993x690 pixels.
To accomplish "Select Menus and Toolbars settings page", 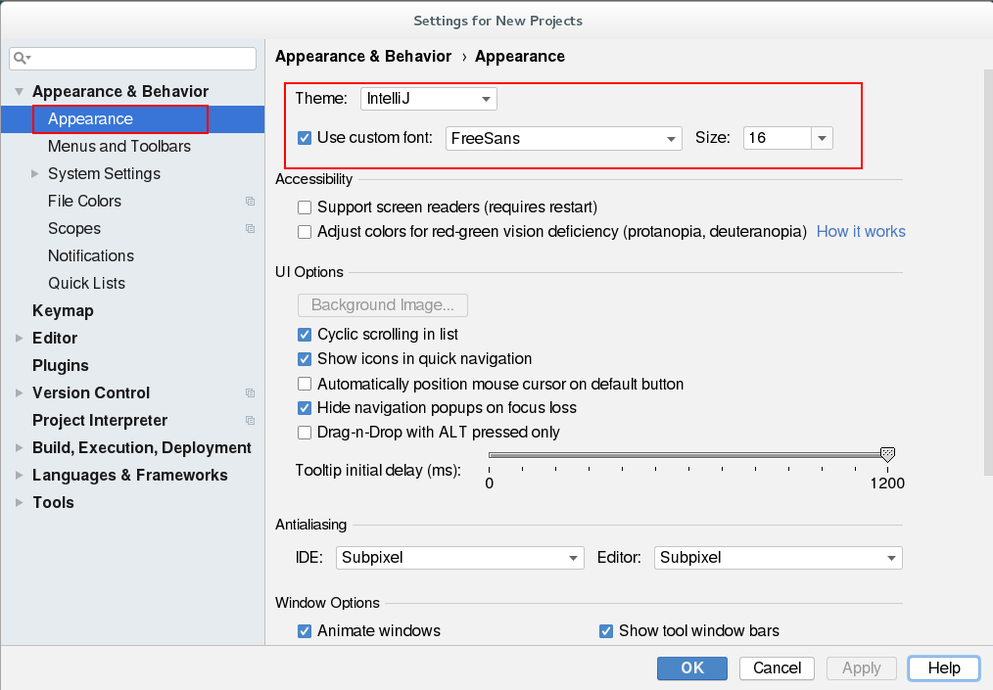I will point(119,147).
